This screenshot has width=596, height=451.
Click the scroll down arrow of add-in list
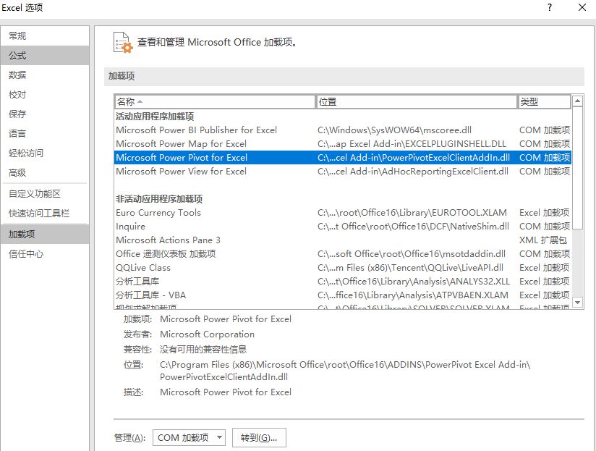tap(577, 303)
